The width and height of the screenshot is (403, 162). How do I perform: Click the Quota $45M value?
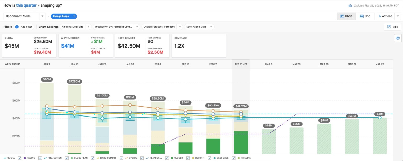(12, 46)
